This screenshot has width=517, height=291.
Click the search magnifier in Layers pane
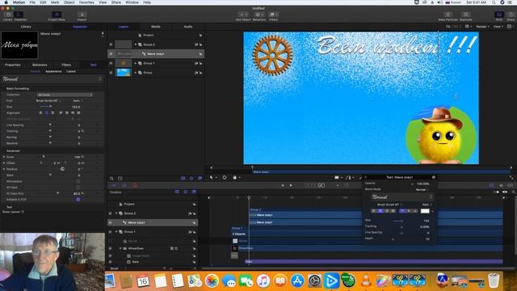[x=111, y=179]
